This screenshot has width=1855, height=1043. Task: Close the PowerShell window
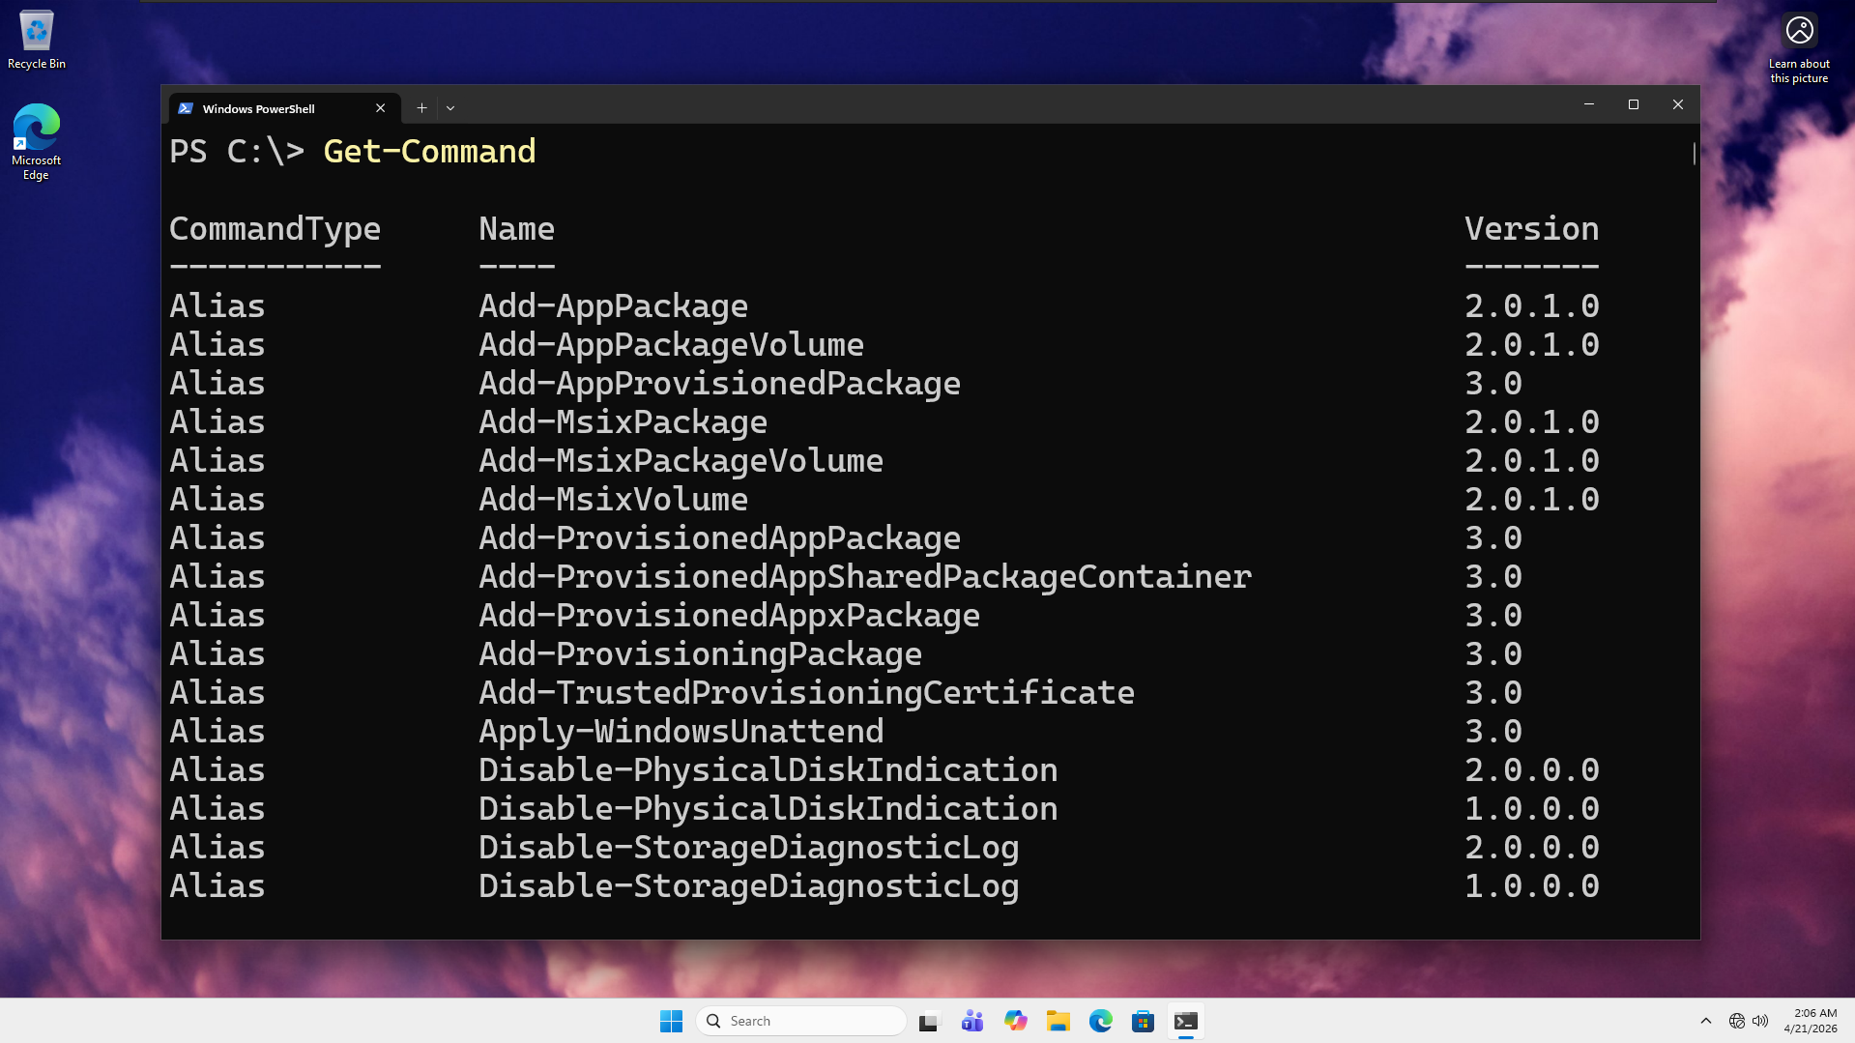point(1678,104)
